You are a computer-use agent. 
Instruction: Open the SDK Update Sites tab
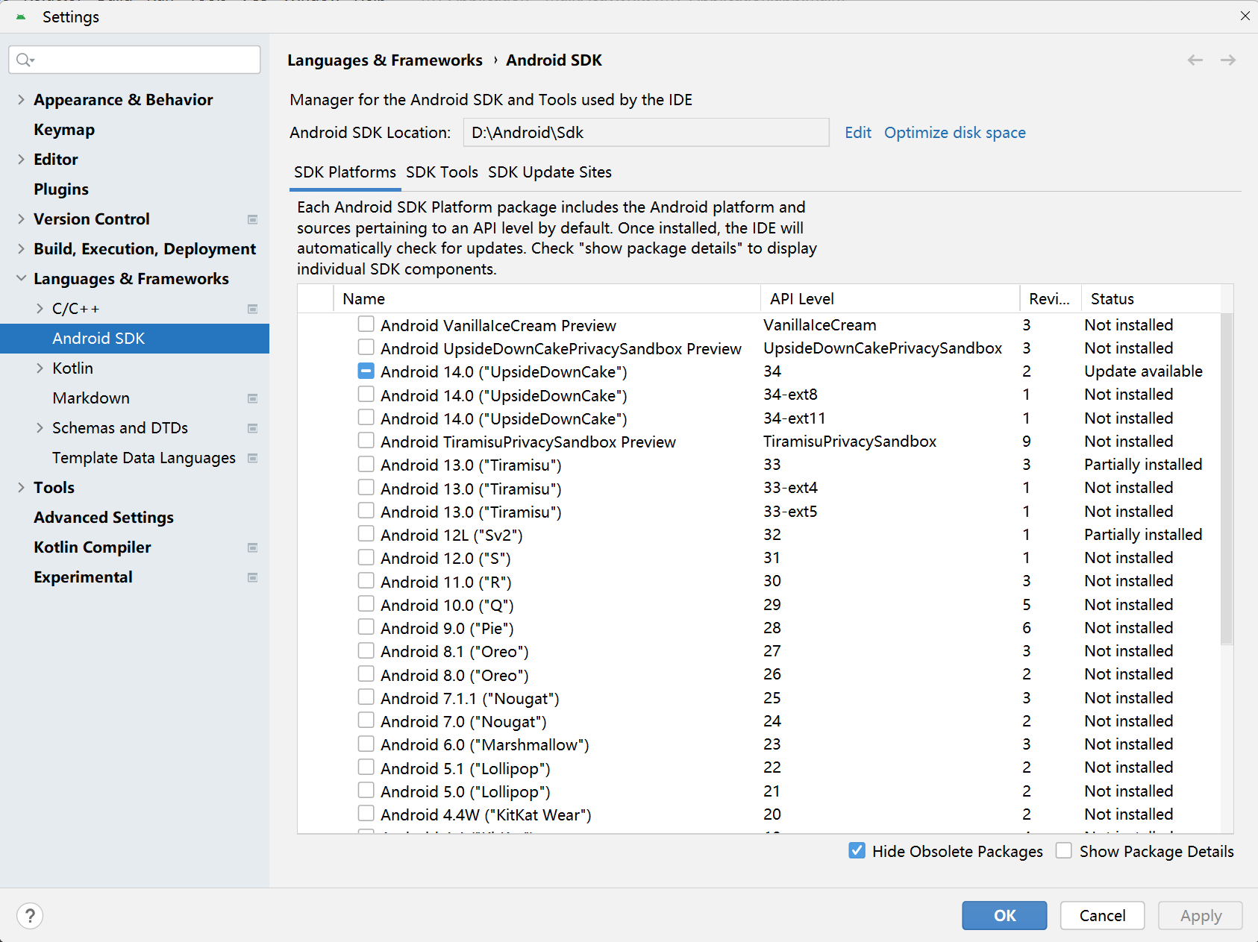(x=549, y=172)
